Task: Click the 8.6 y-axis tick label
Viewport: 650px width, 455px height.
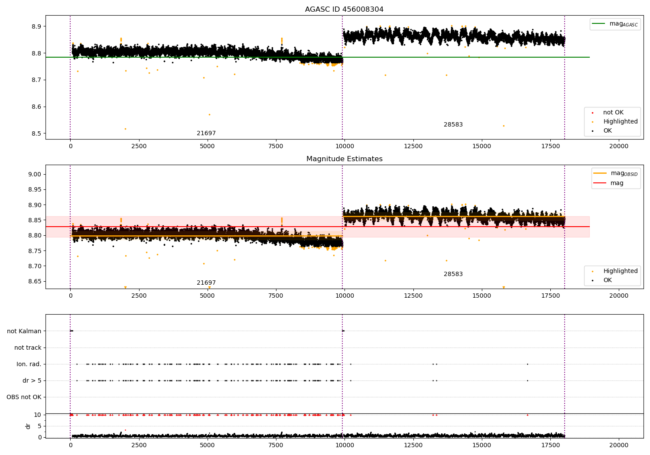Action: [x=36, y=107]
